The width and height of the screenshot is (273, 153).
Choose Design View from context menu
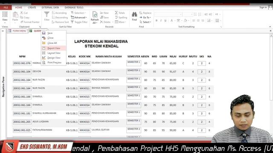pyautogui.click(x=54, y=58)
